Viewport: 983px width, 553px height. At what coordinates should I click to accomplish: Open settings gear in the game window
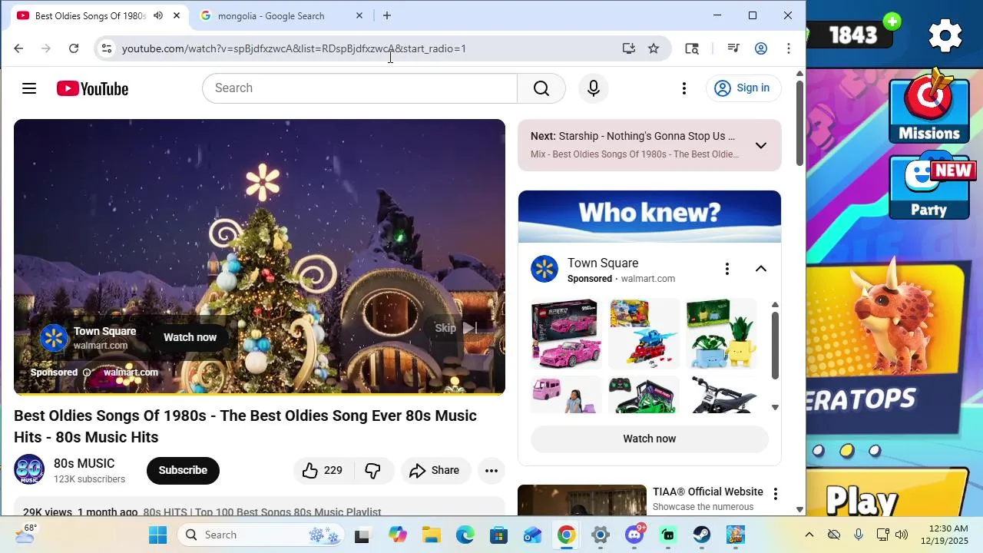click(945, 35)
